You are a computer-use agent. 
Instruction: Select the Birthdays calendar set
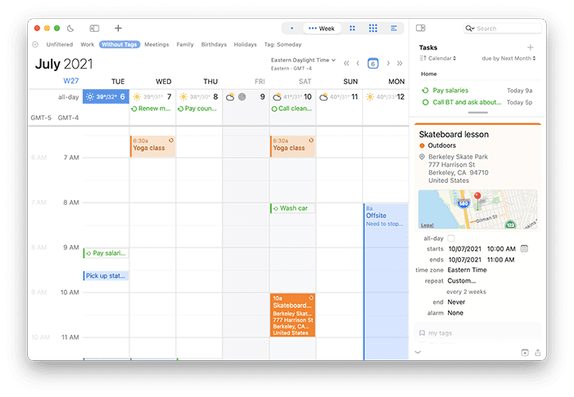coord(214,45)
